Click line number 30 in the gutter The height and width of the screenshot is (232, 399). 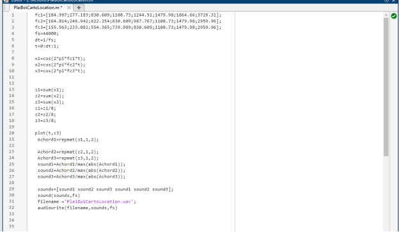point(12,196)
